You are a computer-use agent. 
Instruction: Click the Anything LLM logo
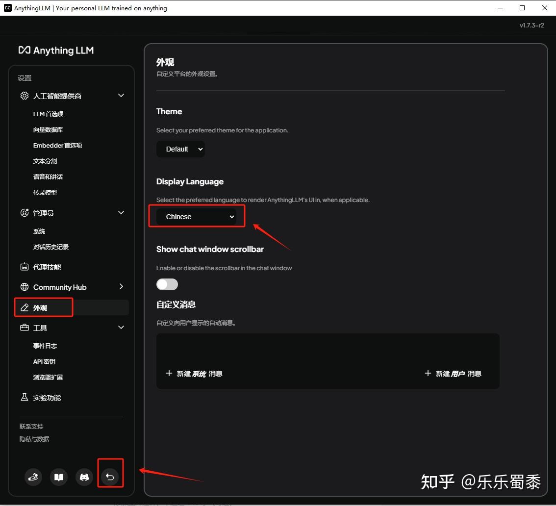click(x=56, y=51)
